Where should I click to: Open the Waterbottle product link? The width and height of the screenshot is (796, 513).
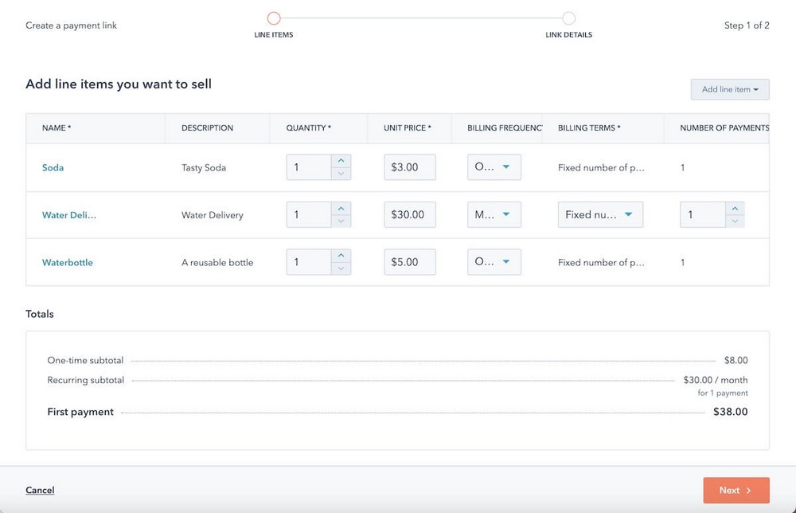point(68,263)
